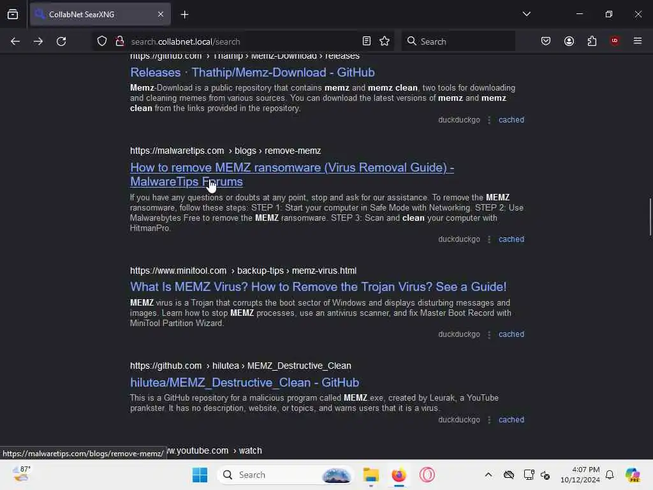Open Releases Thathip/Memz-Download GitHub result
The height and width of the screenshot is (490, 653).
click(x=253, y=73)
